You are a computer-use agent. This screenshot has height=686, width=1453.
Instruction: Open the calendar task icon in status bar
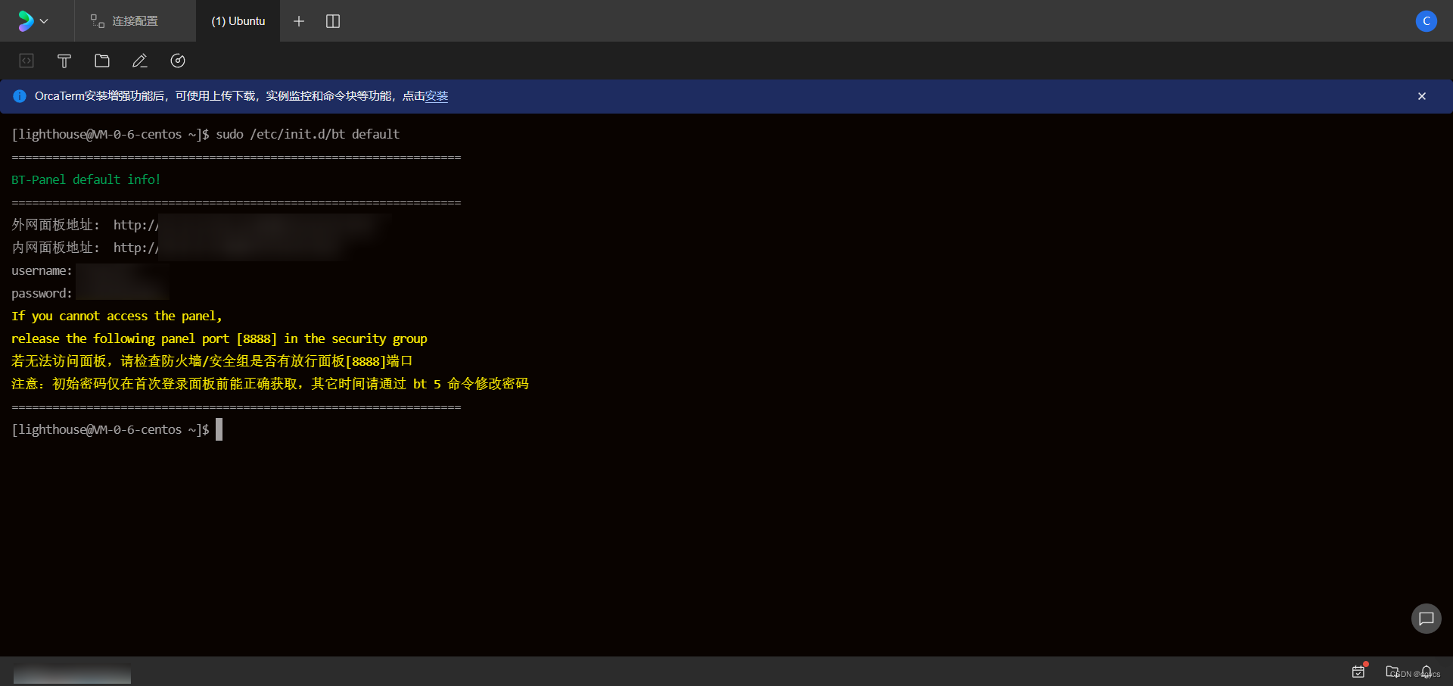point(1359,671)
